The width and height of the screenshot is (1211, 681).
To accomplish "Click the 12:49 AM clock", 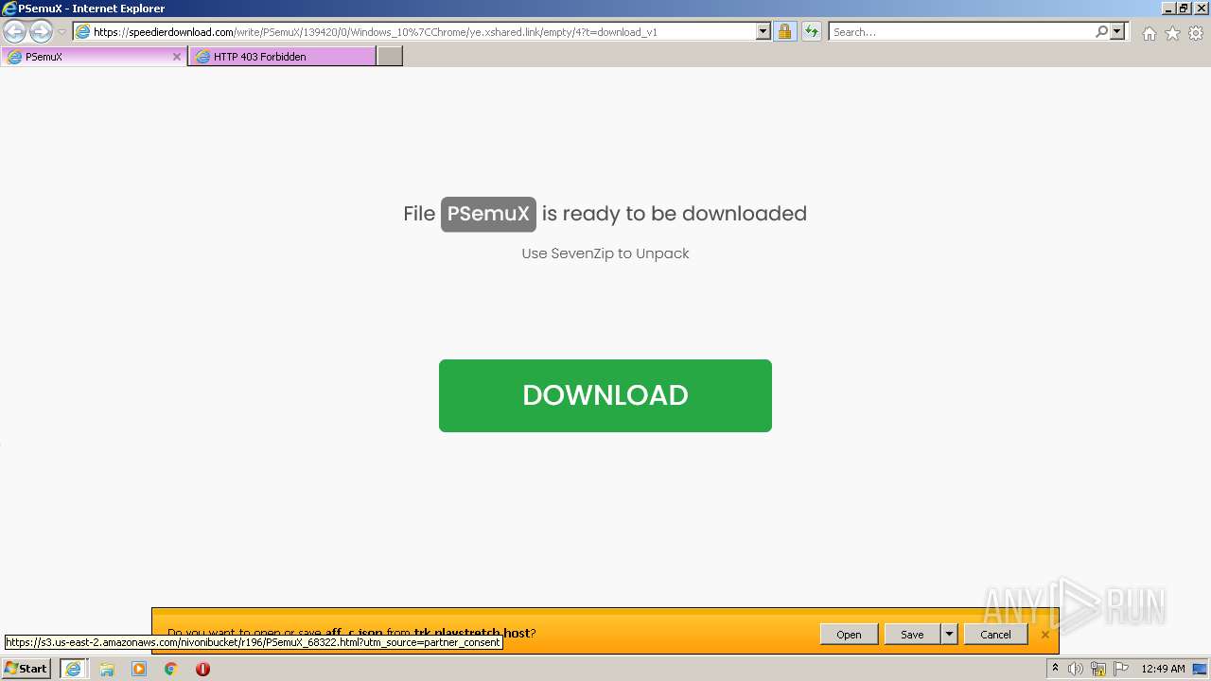I will click(1163, 669).
